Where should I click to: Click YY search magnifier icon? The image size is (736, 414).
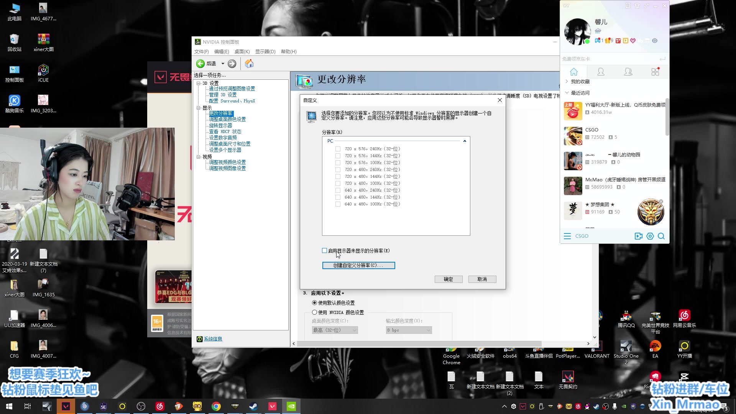[x=661, y=236]
